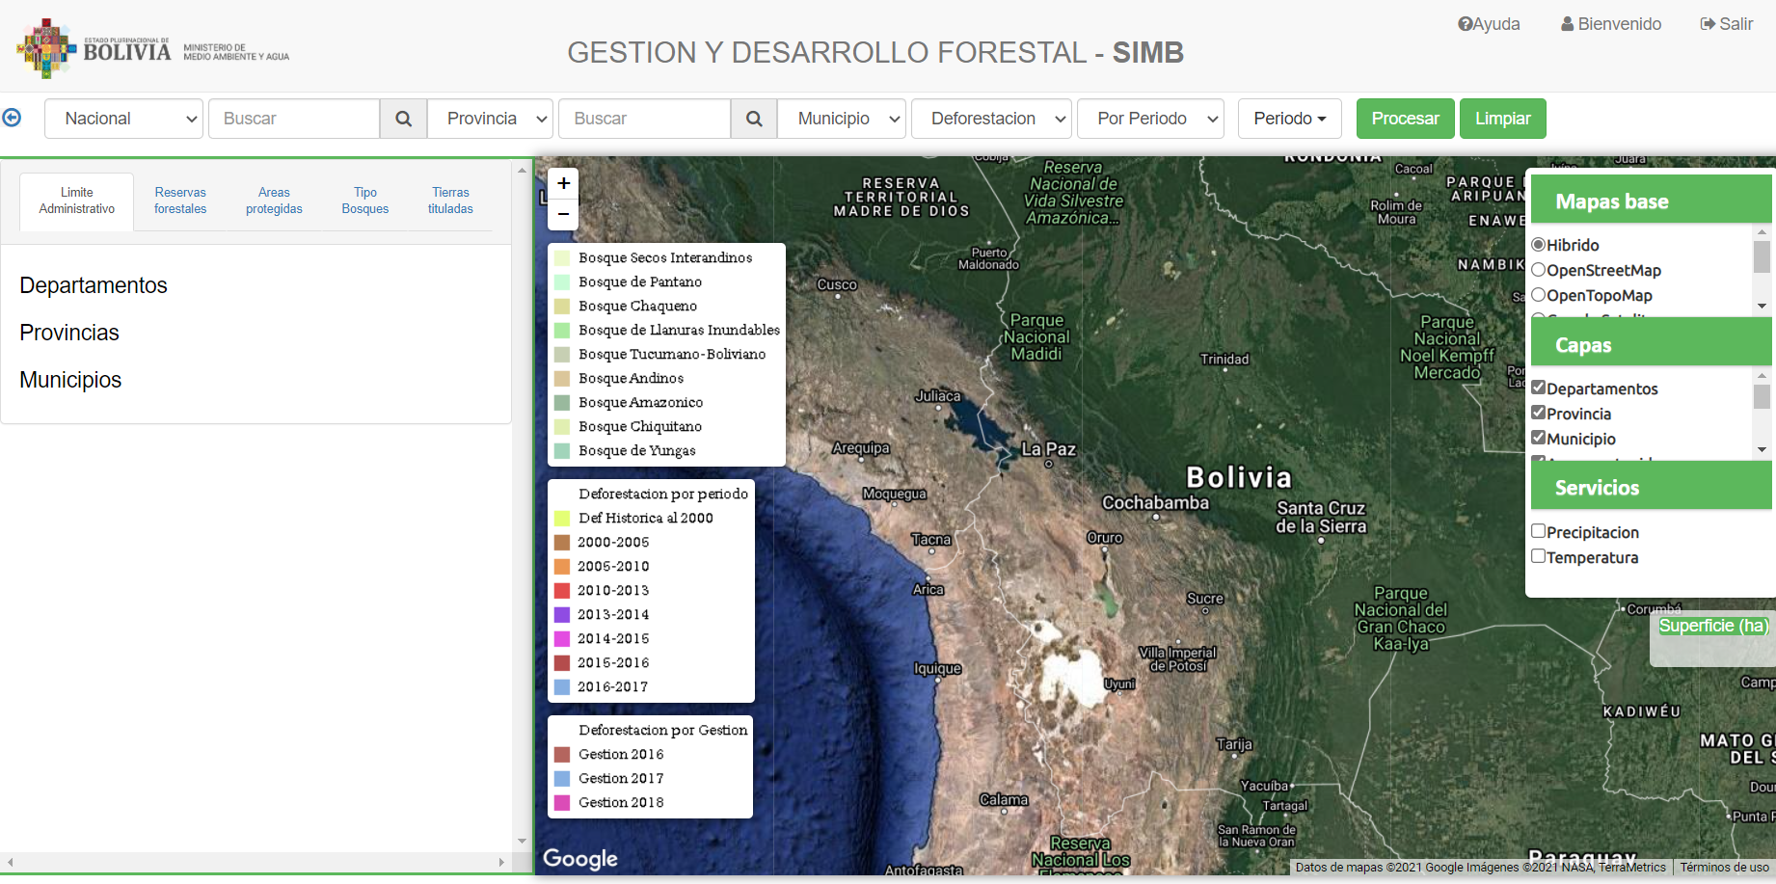
Task: Click the 2016-2017 blue legend swatch
Action: point(562,687)
